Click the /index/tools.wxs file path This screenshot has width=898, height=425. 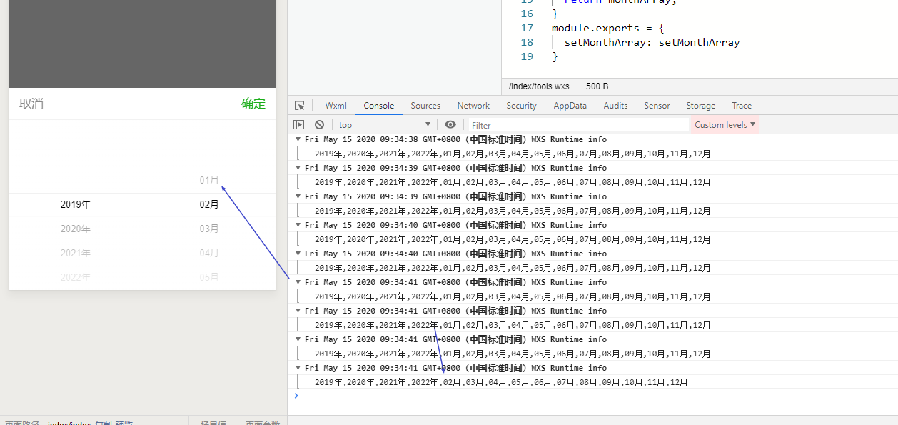click(x=539, y=86)
